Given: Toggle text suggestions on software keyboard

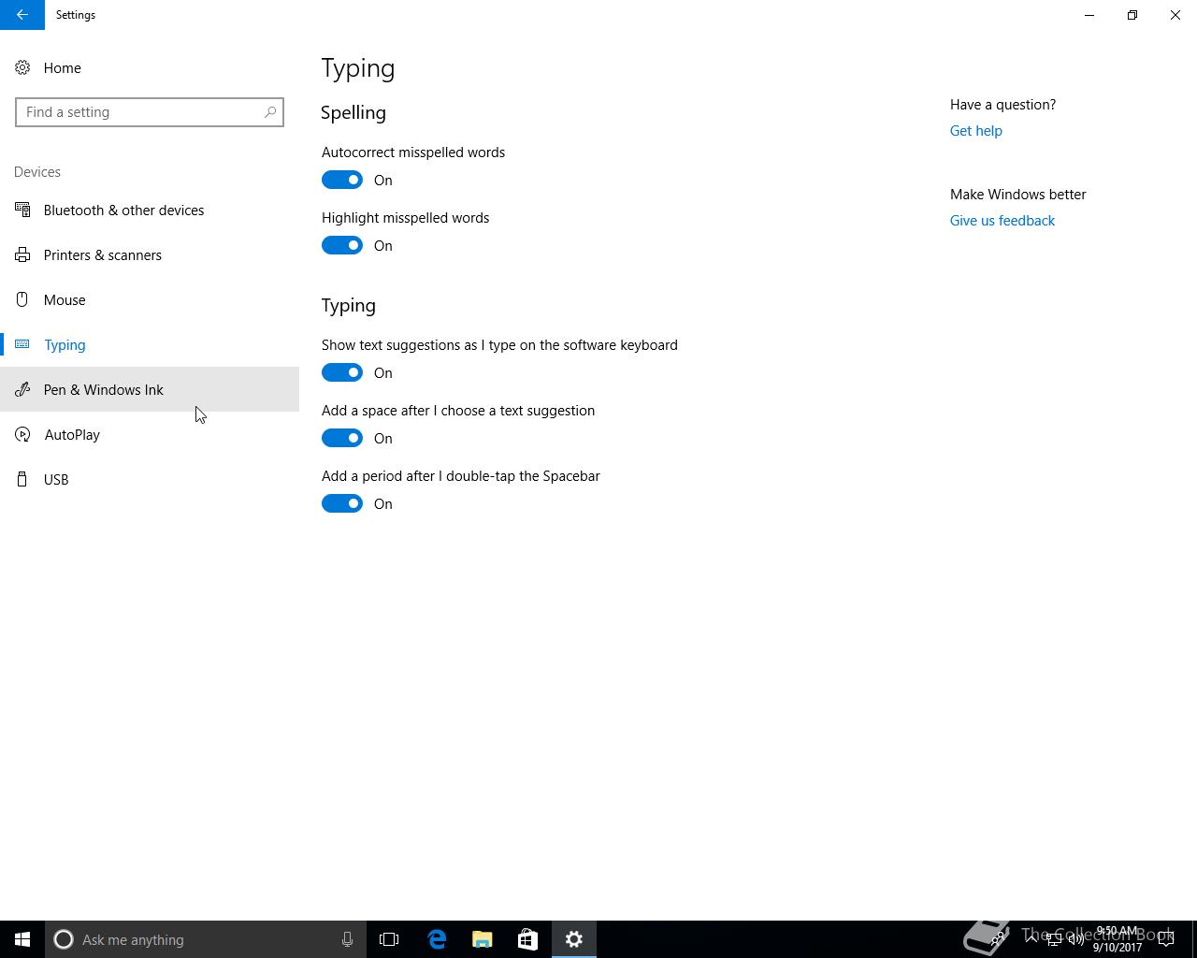Looking at the screenshot, I should click(x=342, y=372).
